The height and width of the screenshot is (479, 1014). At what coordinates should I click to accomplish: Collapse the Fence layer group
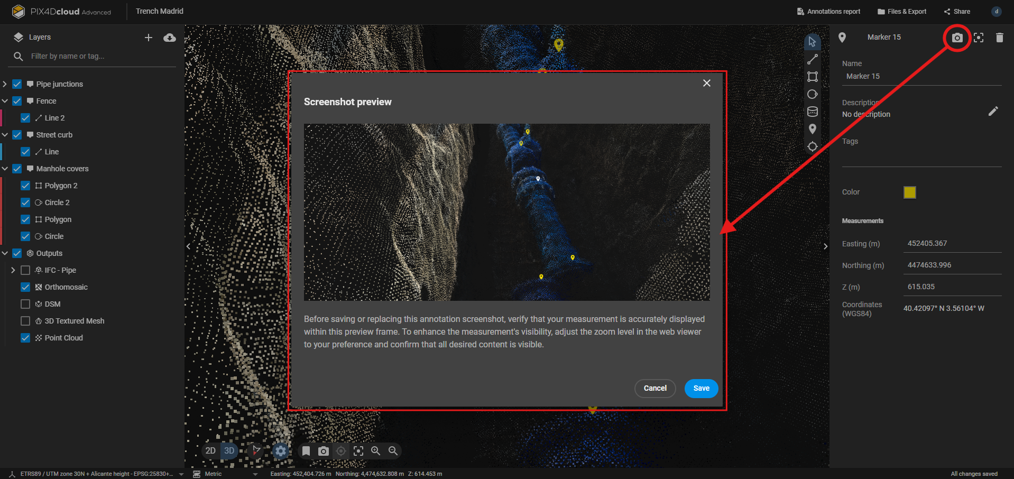coord(5,100)
